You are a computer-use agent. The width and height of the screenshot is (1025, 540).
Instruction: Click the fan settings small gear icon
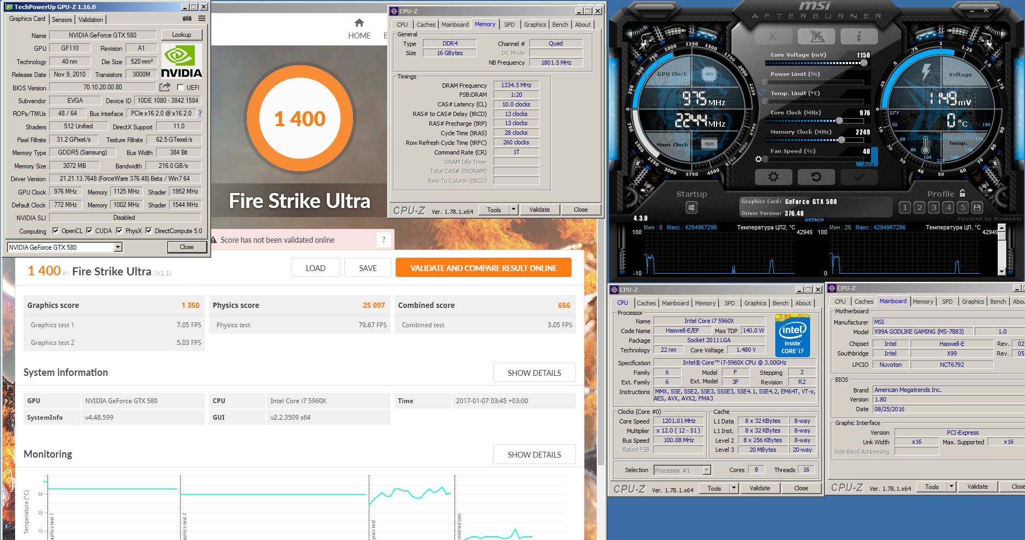[x=758, y=159]
